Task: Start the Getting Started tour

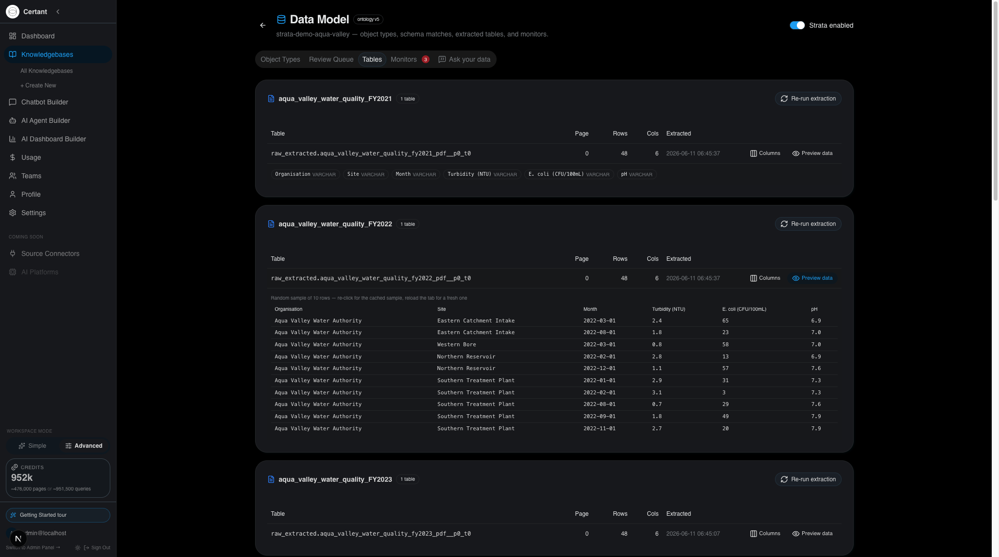Action: point(58,515)
